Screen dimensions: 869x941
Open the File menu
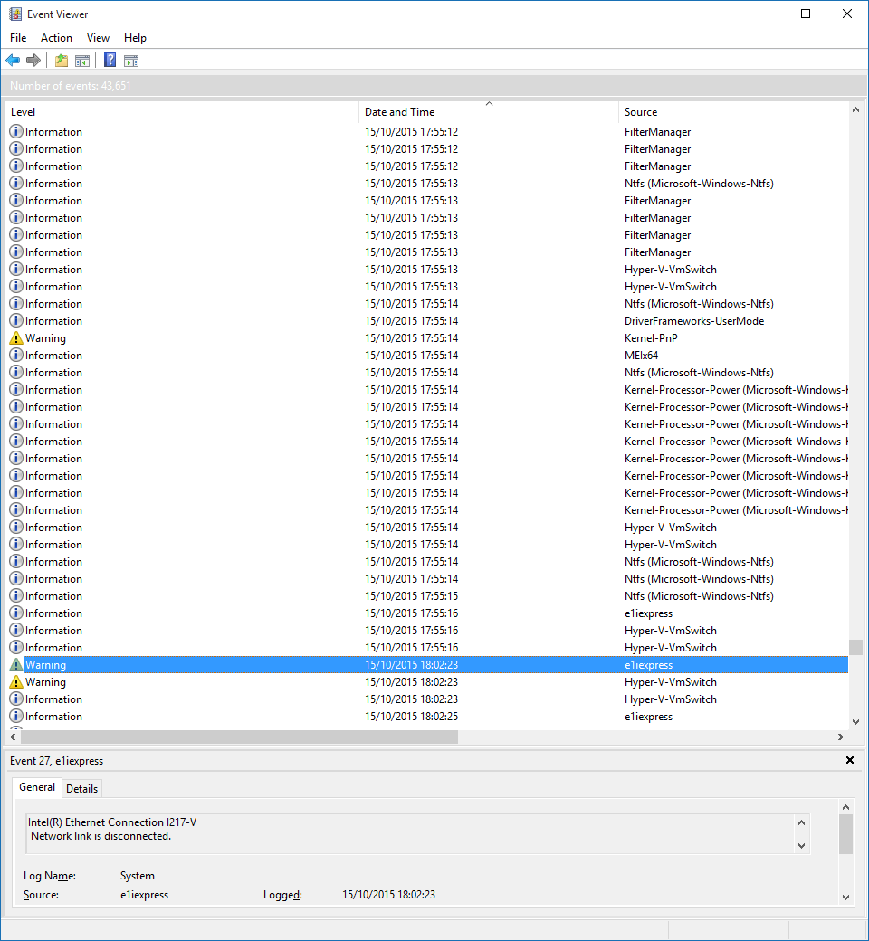coord(18,38)
